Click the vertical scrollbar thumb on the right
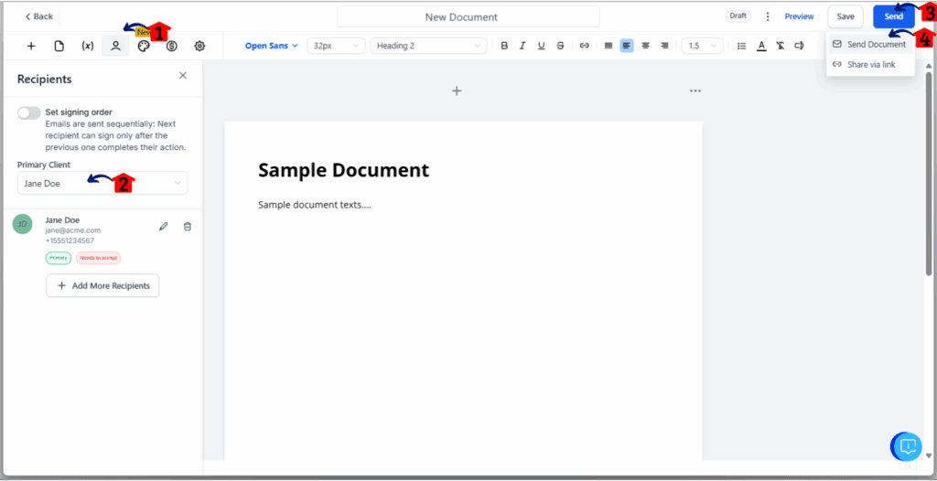 tap(928, 173)
